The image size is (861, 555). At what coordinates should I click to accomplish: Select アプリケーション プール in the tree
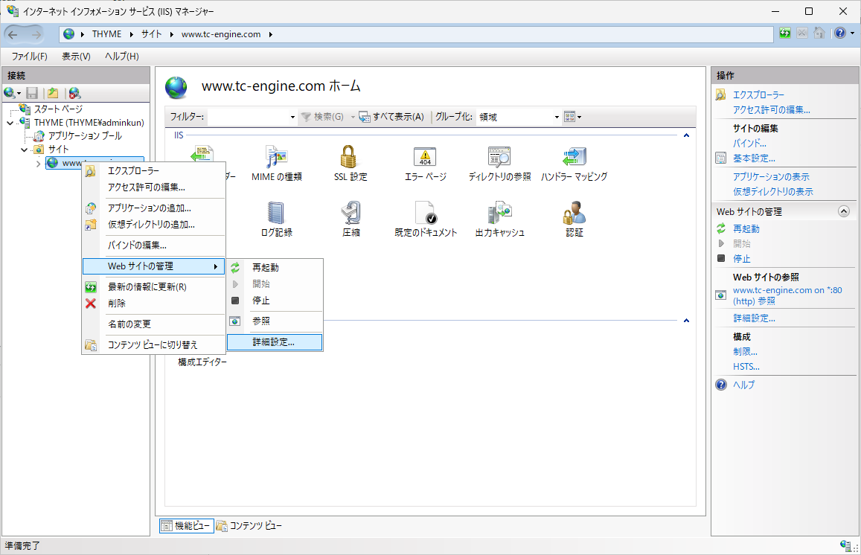click(85, 135)
